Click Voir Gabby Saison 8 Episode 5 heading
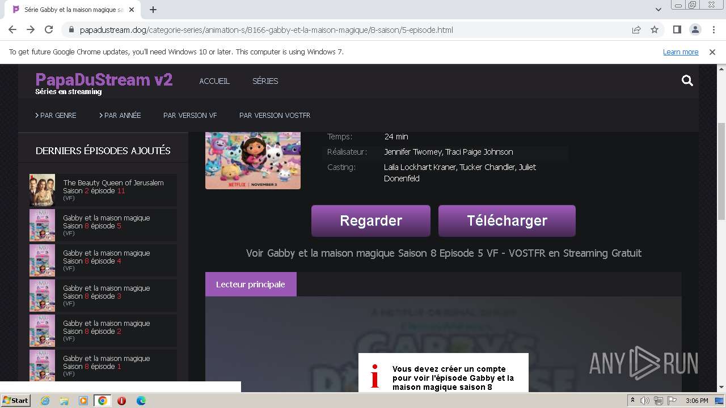Screen dimensions: 726x408 444,253
